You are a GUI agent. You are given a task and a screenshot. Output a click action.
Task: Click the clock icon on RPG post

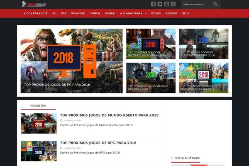pos(61,148)
